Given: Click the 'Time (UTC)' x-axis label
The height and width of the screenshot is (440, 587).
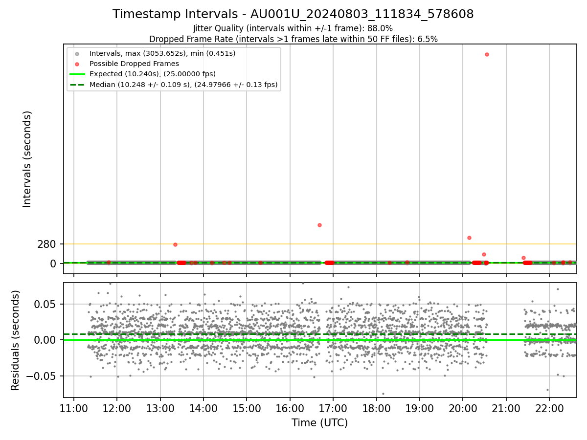Looking at the screenshot, I should coord(319,423).
